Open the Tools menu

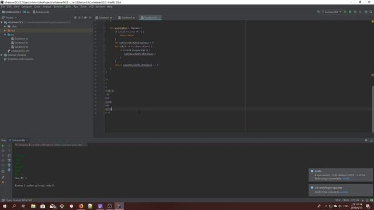tap(83, 7)
